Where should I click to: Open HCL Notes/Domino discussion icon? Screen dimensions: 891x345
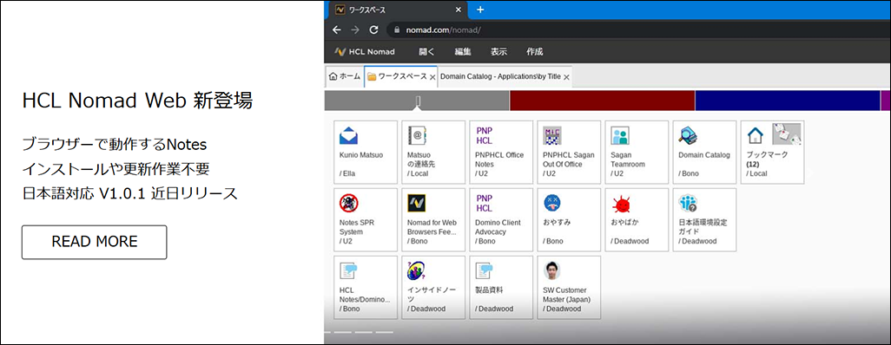click(348, 270)
